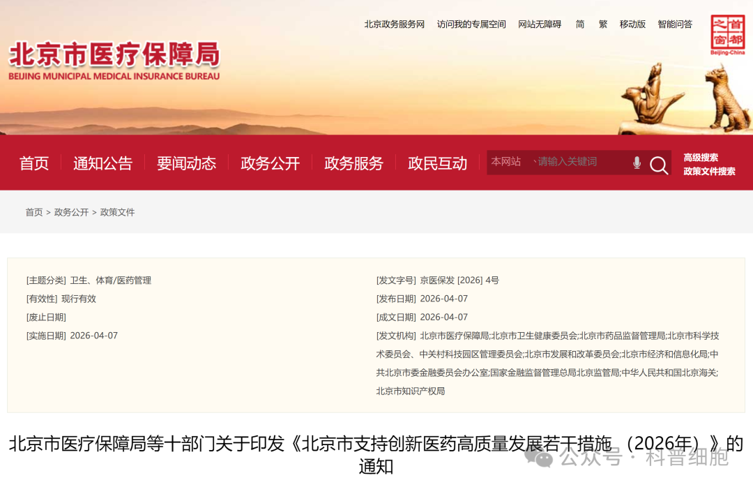The height and width of the screenshot is (487, 753).
Task: Open 访问我的专属空间 link
Action: pyautogui.click(x=471, y=24)
